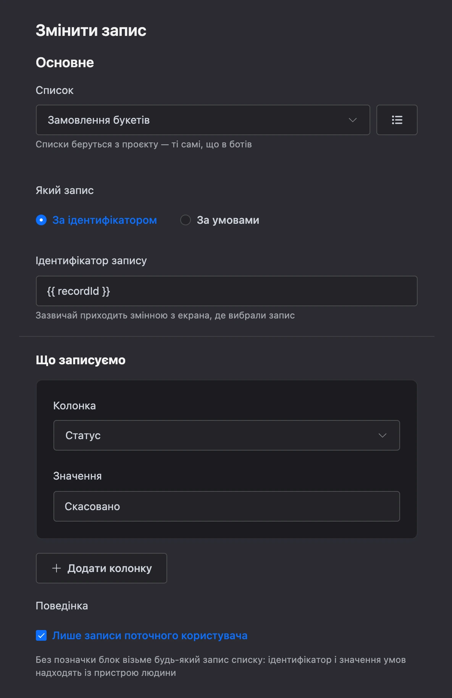Click the plus icon in Додати колонку
This screenshot has height=698, width=452.
pos(56,568)
